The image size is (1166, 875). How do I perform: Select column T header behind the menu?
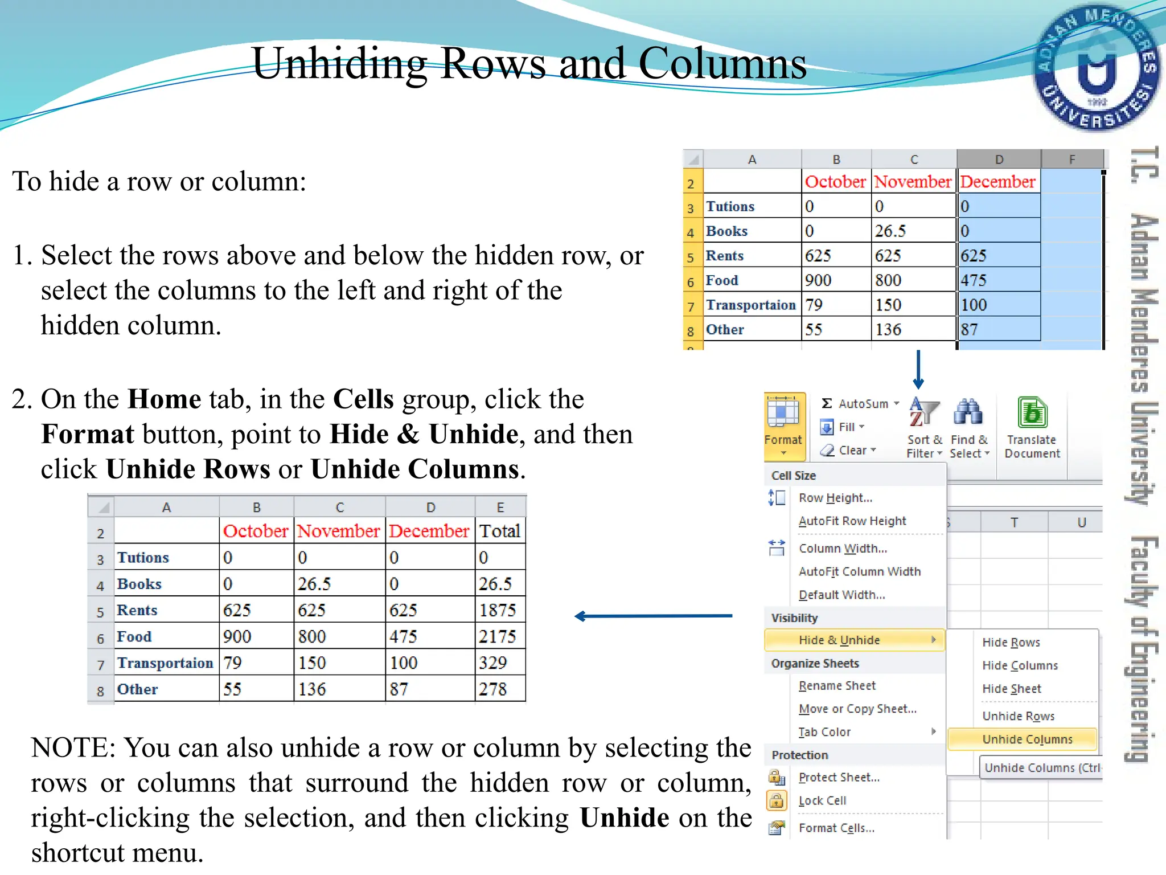1014,522
